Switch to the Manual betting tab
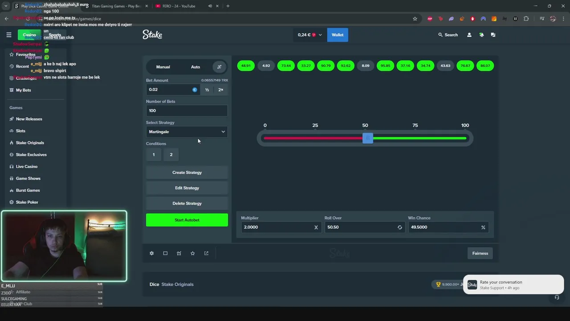The image size is (570, 321). tap(163, 67)
